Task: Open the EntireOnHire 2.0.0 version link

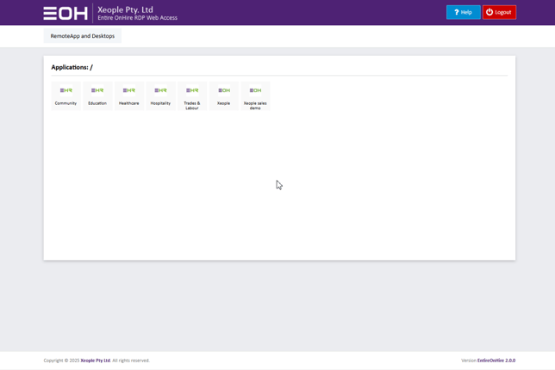Action: click(496, 361)
